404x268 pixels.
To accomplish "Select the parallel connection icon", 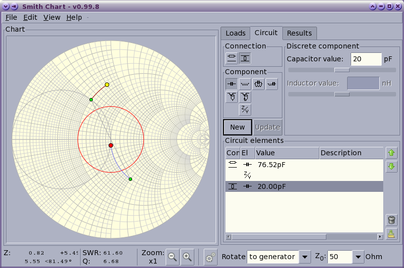I will point(245,58).
